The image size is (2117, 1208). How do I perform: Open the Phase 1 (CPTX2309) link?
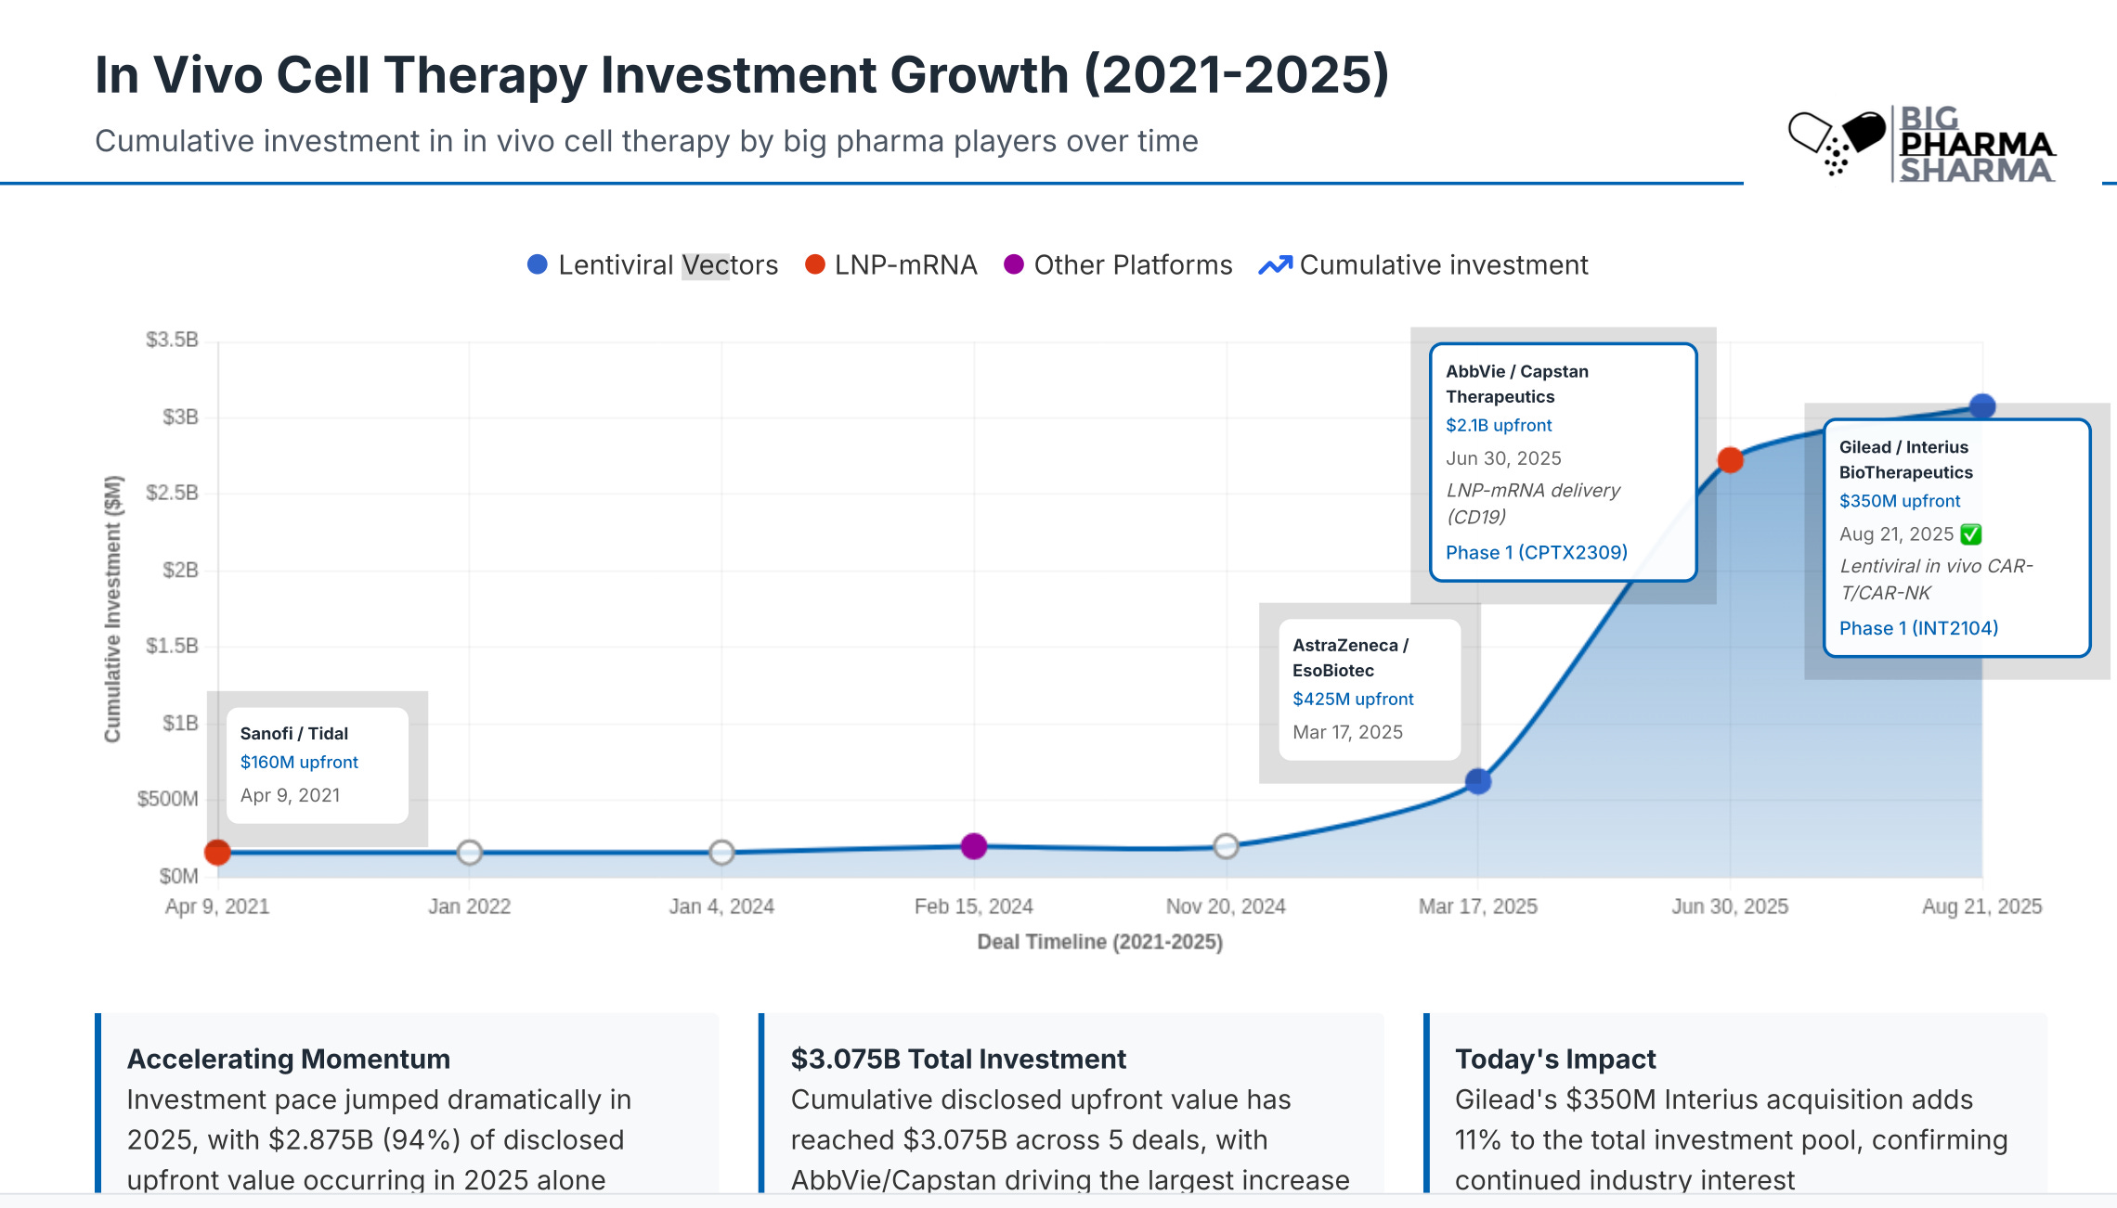[1536, 552]
